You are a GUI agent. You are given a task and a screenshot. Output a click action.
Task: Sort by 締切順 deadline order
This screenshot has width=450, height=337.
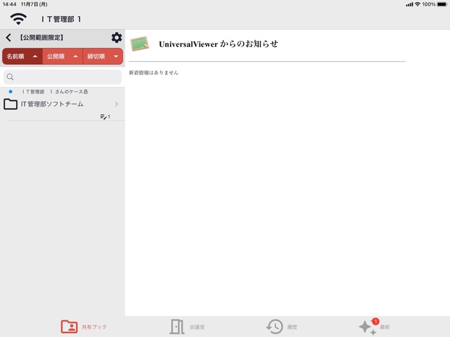[x=103, y=56]
